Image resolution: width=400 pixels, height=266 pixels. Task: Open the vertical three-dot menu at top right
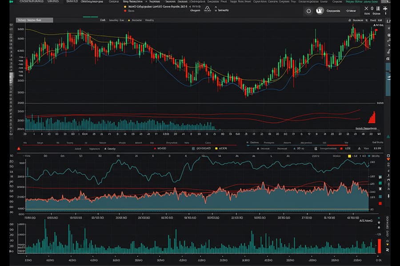[x=385, y=13]
